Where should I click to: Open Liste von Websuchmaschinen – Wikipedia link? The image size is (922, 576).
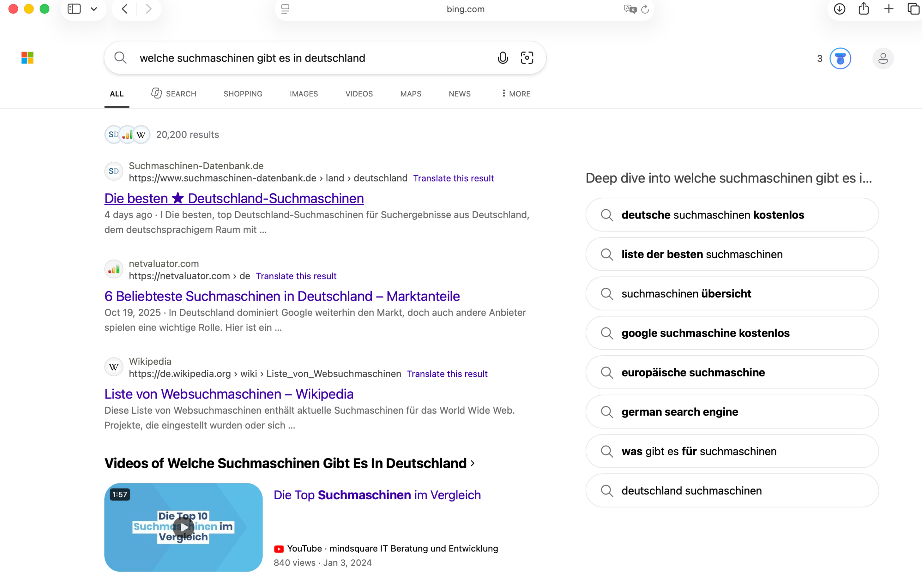[229, 394]
